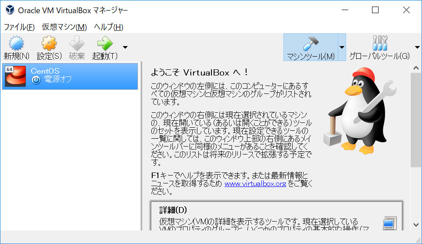Open the www.virtualbox.org link

click(255, 184)
